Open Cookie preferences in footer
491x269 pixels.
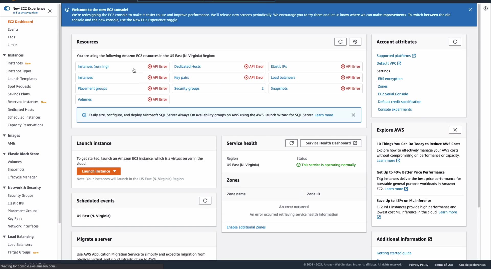click(472, 265)
